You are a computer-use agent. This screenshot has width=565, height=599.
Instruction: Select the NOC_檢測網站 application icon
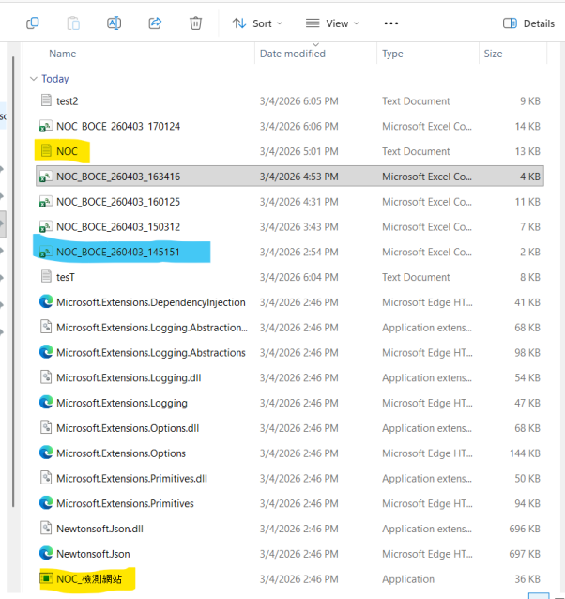point(45,579)
